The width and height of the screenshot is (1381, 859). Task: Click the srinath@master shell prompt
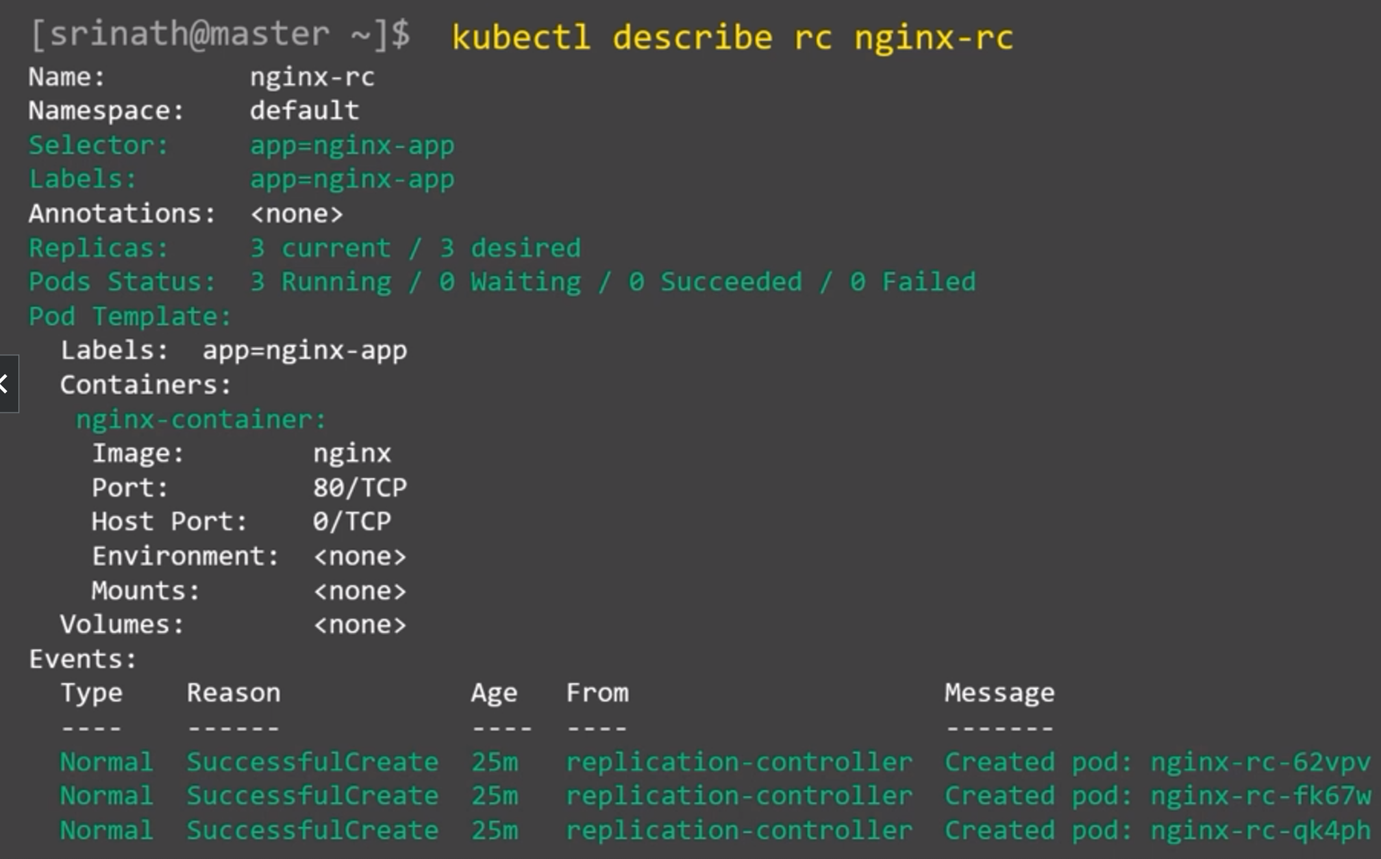pyautogui.click(x=220, y=34)
